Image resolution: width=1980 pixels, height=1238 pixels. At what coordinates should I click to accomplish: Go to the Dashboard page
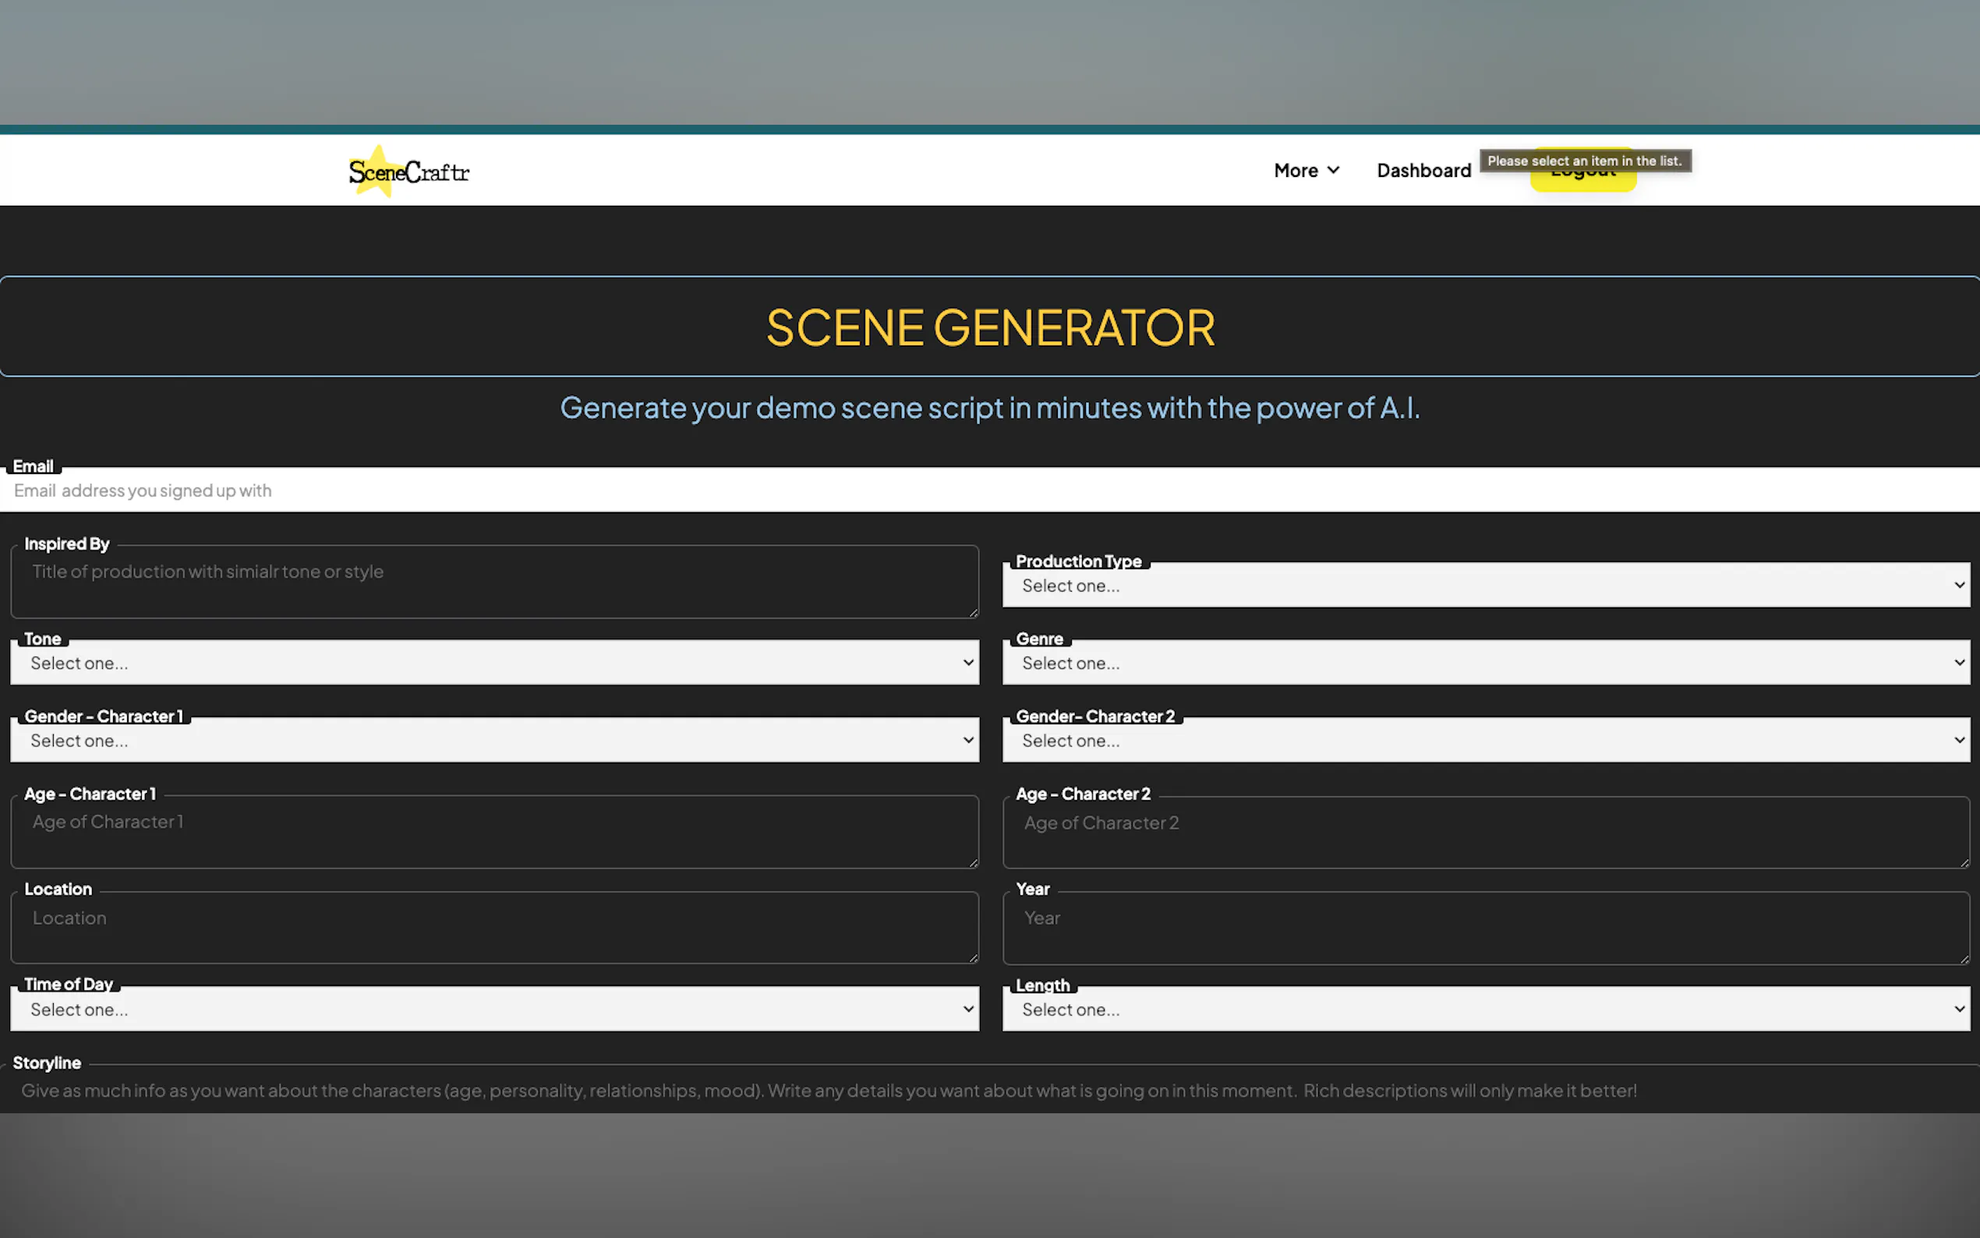tap(1423, 170)
